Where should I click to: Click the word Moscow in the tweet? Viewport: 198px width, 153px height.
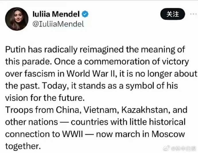point(168,134)
